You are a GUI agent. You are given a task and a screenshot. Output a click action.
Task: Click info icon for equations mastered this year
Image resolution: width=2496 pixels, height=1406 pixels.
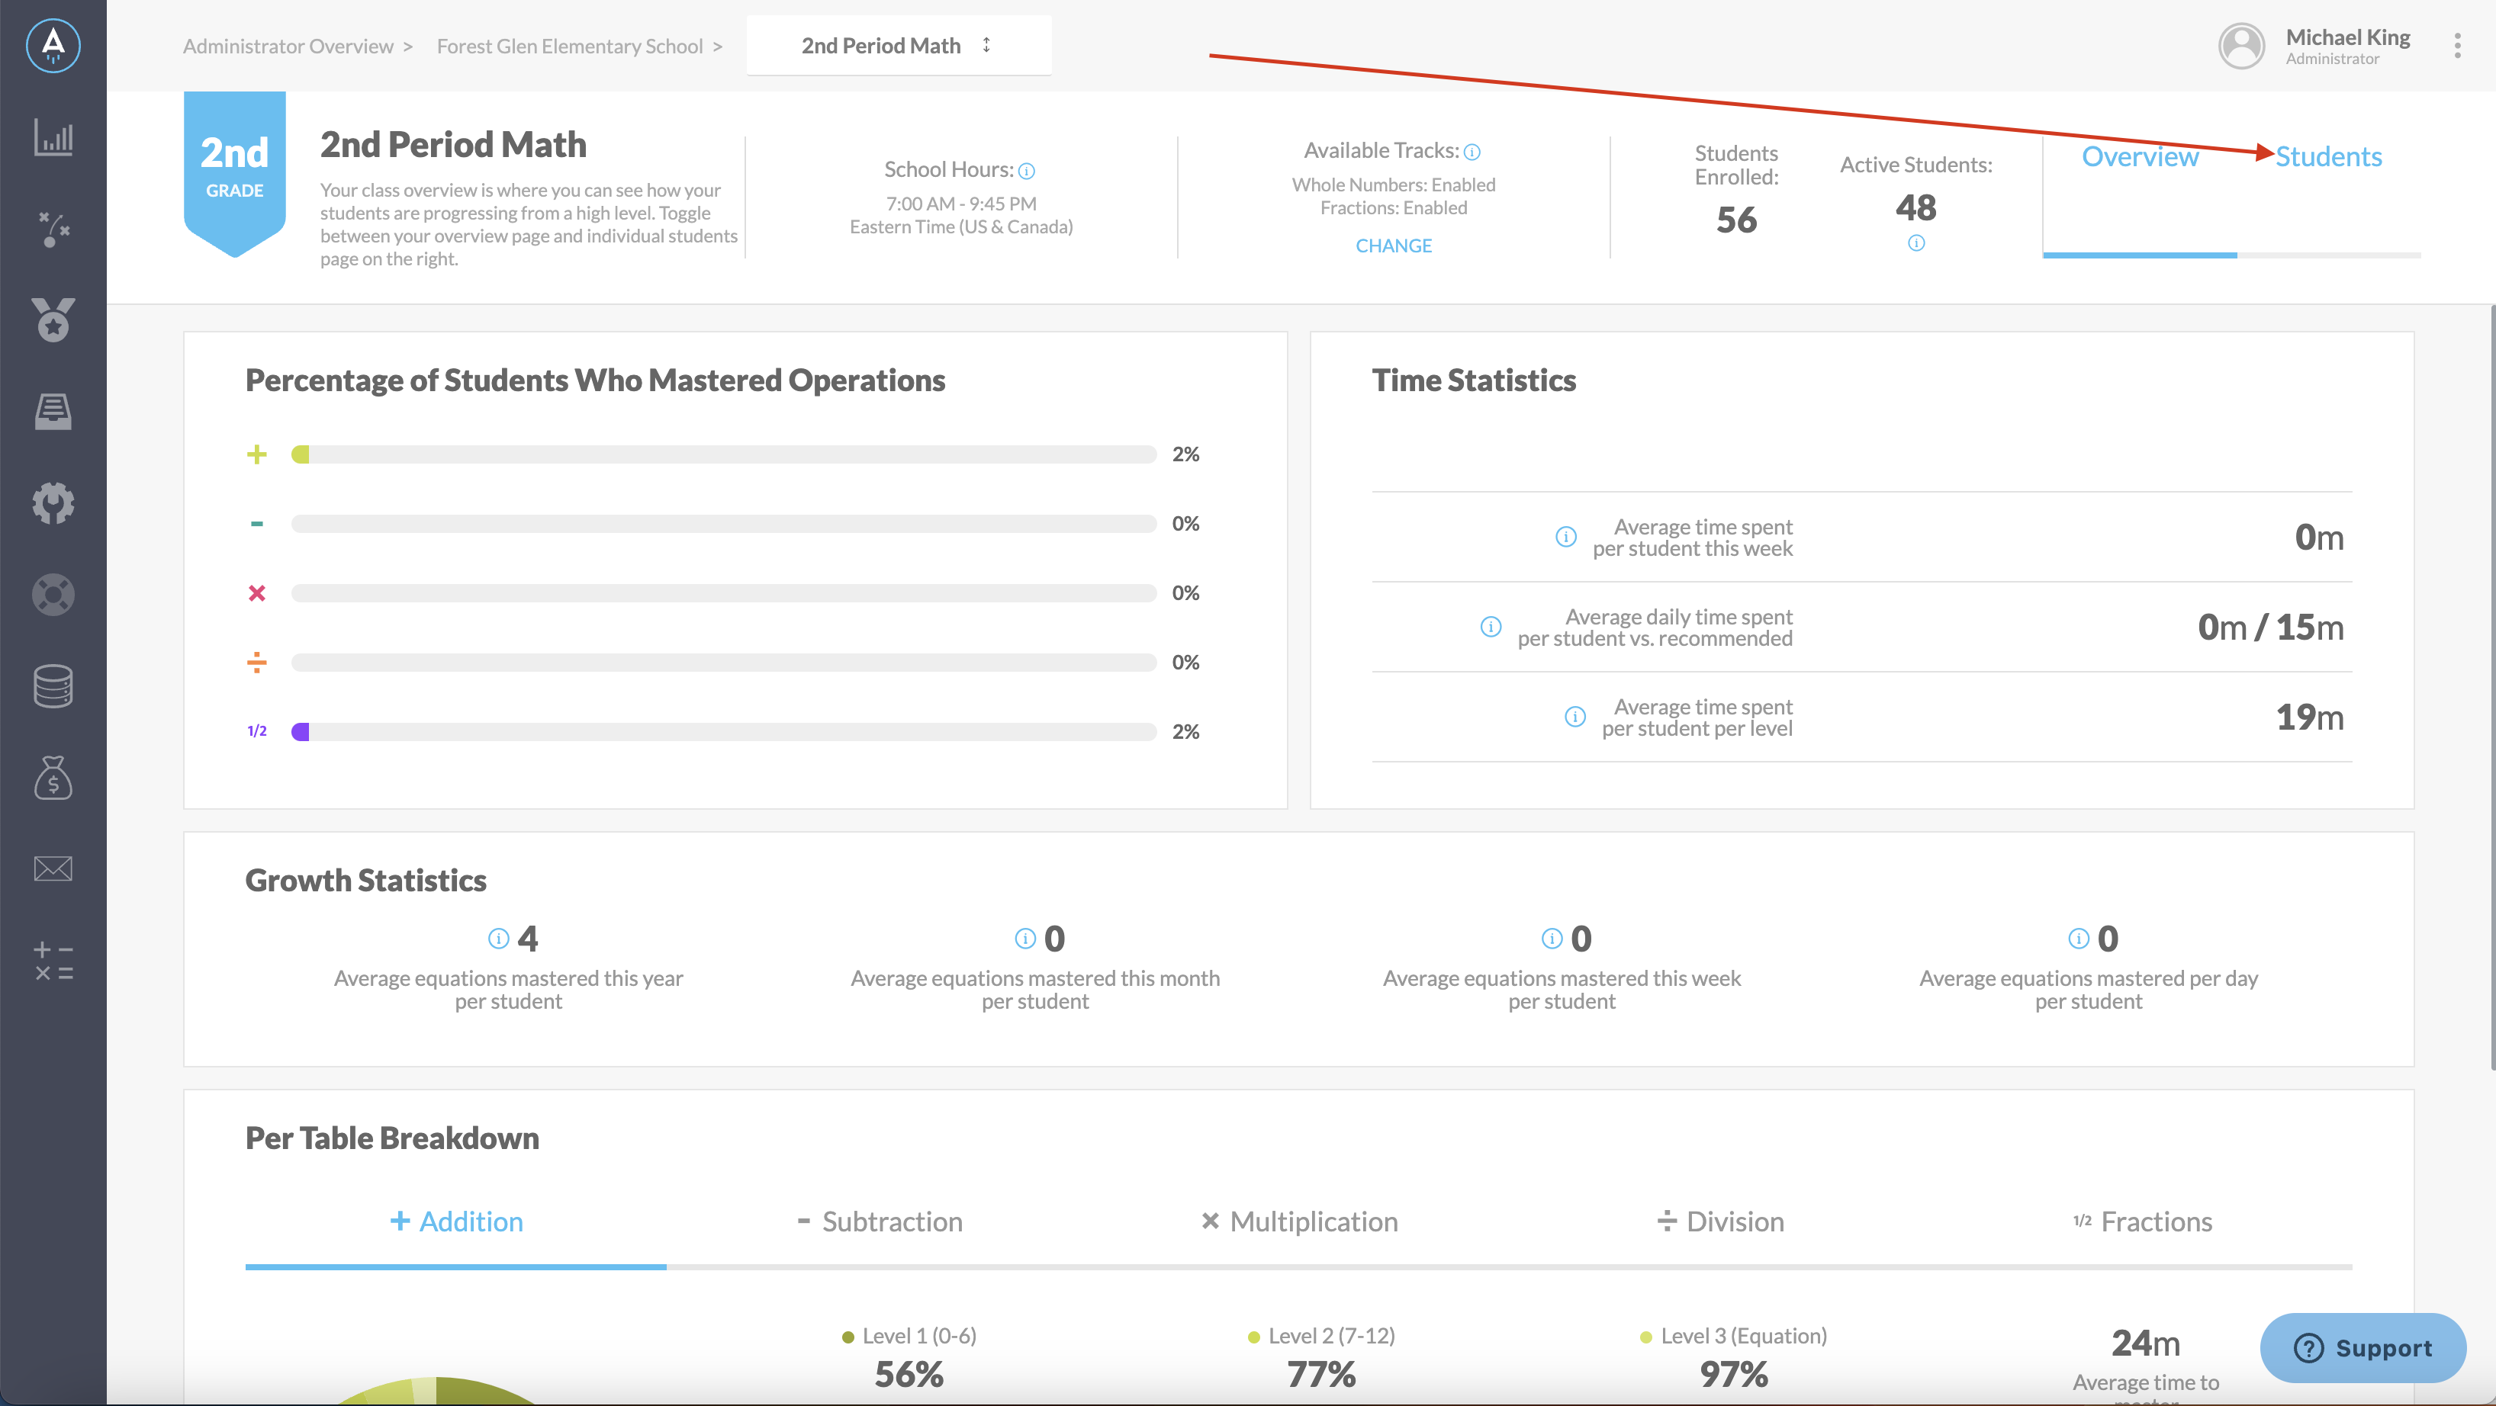coord(498,939)
